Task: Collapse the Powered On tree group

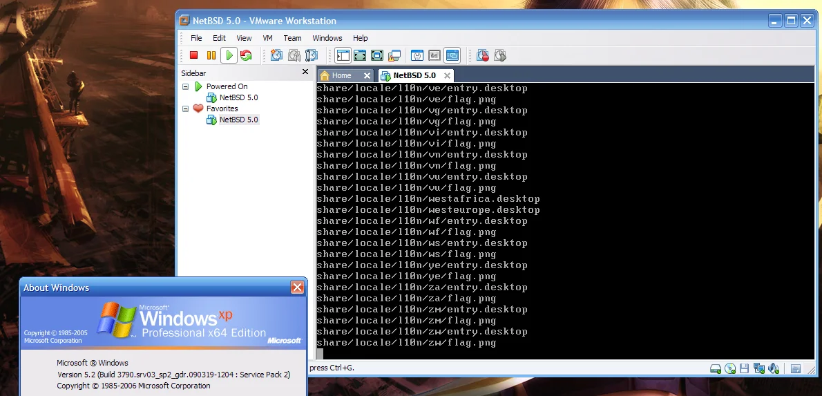Action: point(186,86)
